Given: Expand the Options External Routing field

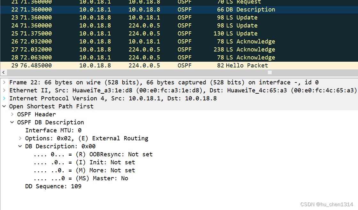Looking at the screenshot, I should pyautogui.click(x=20, y=138).
